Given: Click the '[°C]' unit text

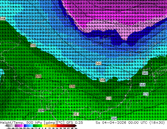Looking at the screenshot, I should pyautogui.click(x=61, y=123).
